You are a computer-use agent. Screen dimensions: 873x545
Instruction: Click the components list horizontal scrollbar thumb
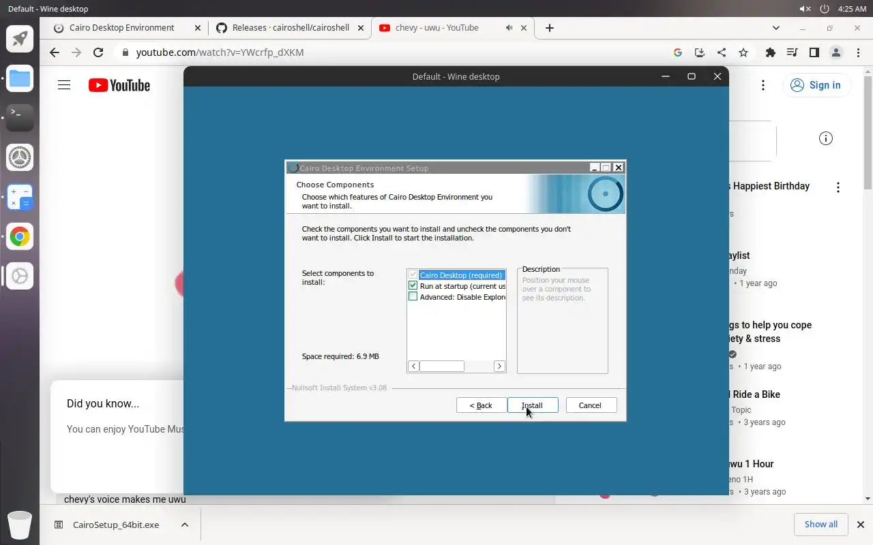click(x=442, y=367)
